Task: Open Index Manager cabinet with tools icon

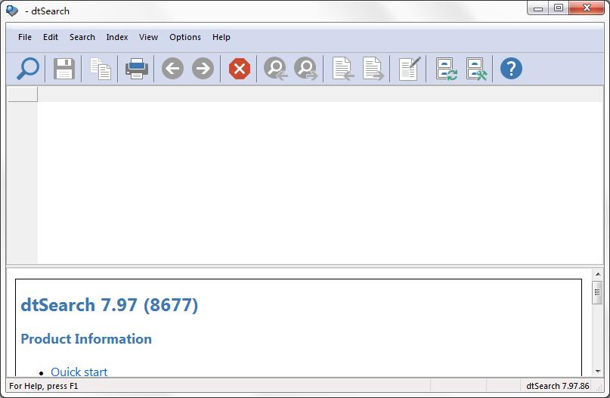Action: [x=476, y=69]
